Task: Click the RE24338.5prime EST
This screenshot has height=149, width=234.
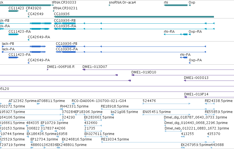Action: click(x=210, y=104)
